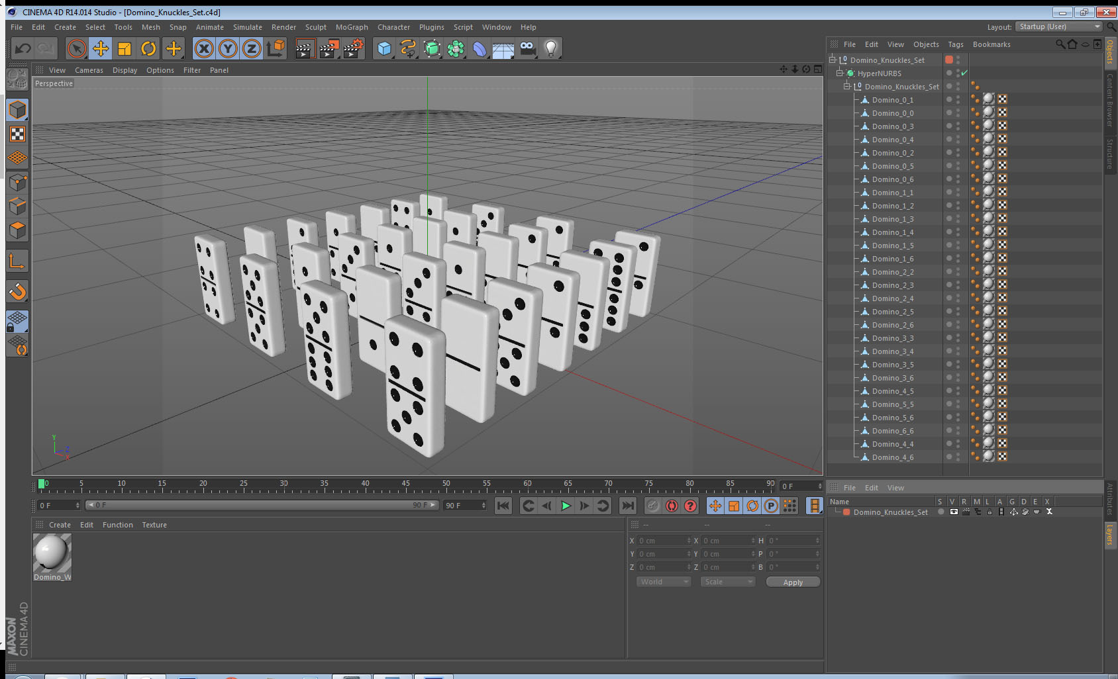Switch to Polygons mode
The image size is (1118, 679).
18,230
